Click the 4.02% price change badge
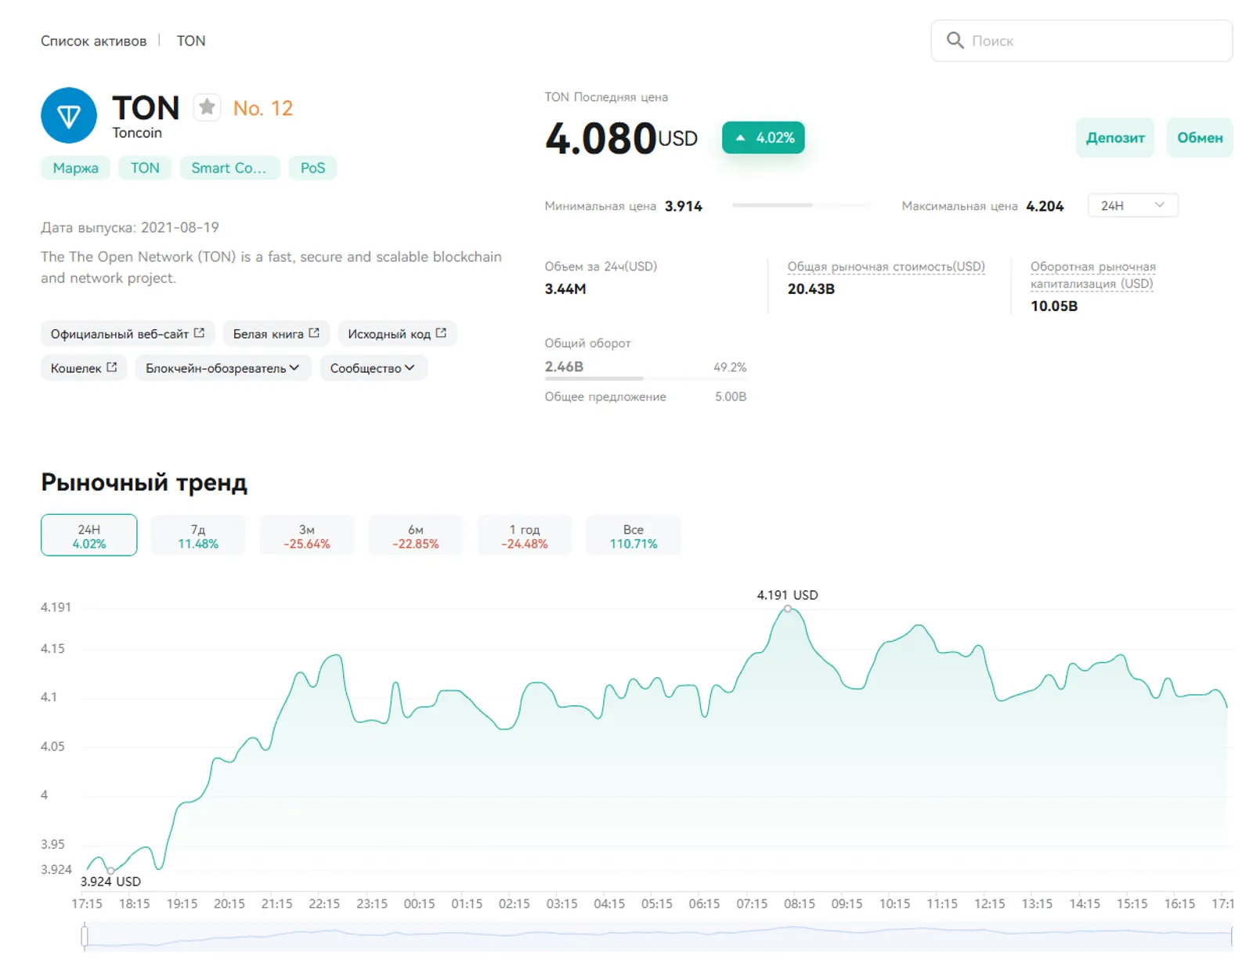Image resolution: width=1253 pixels, height=974 pixels. (x=764, y=138)
